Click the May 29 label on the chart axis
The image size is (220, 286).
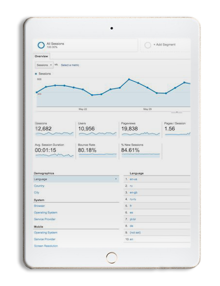tap(147, 109)
